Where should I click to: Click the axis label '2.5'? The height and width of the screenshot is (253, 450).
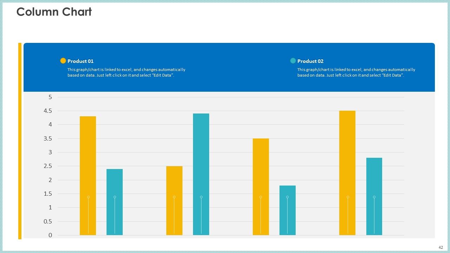(48, 166)
